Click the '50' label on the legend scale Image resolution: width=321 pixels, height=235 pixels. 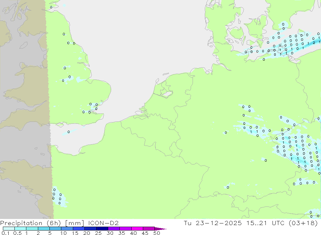coord(157,233)
